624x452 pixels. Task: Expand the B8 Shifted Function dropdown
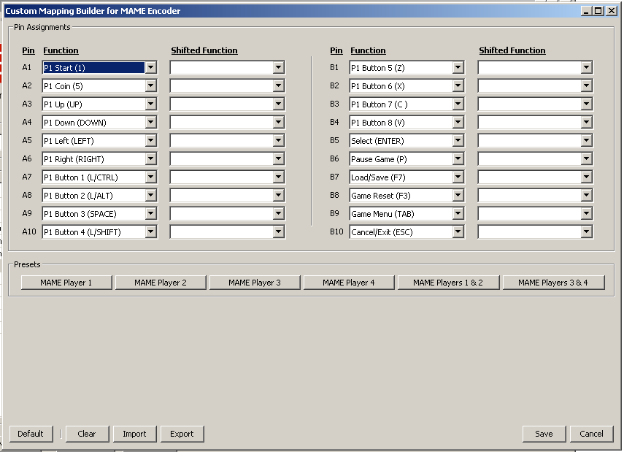[586, 196]
